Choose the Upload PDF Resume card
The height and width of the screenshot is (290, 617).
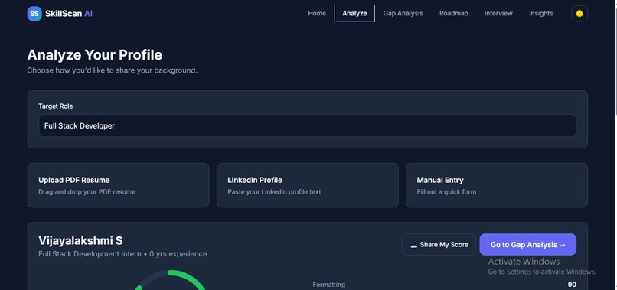tap(118, 185)
